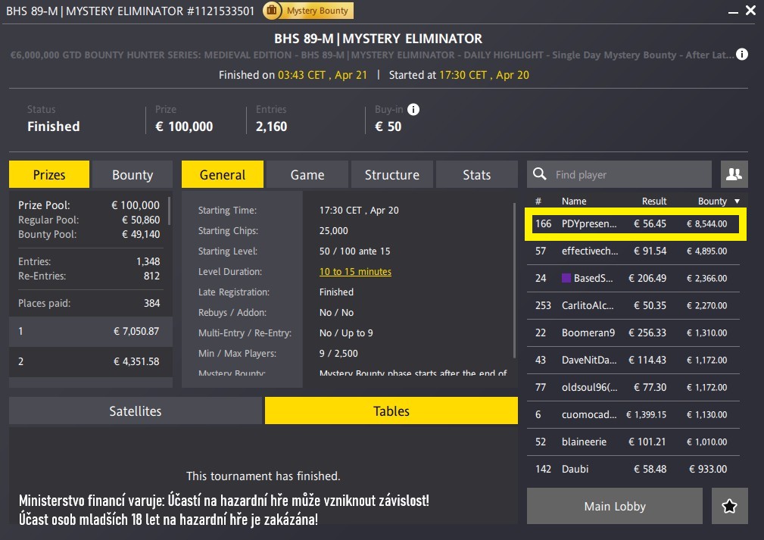This screenshot has width=764, height=540.
Task: Click the magnifier icon in player search
Action: pyautogui.click(x=540, y=175)
